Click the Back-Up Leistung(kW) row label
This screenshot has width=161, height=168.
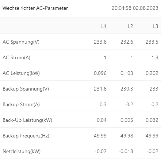coord(27,120)
